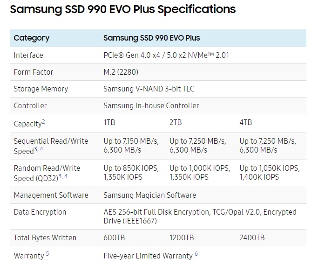The image size is (318, 265).
Task: Click the Interface row label
Action: tap(28, 55)
